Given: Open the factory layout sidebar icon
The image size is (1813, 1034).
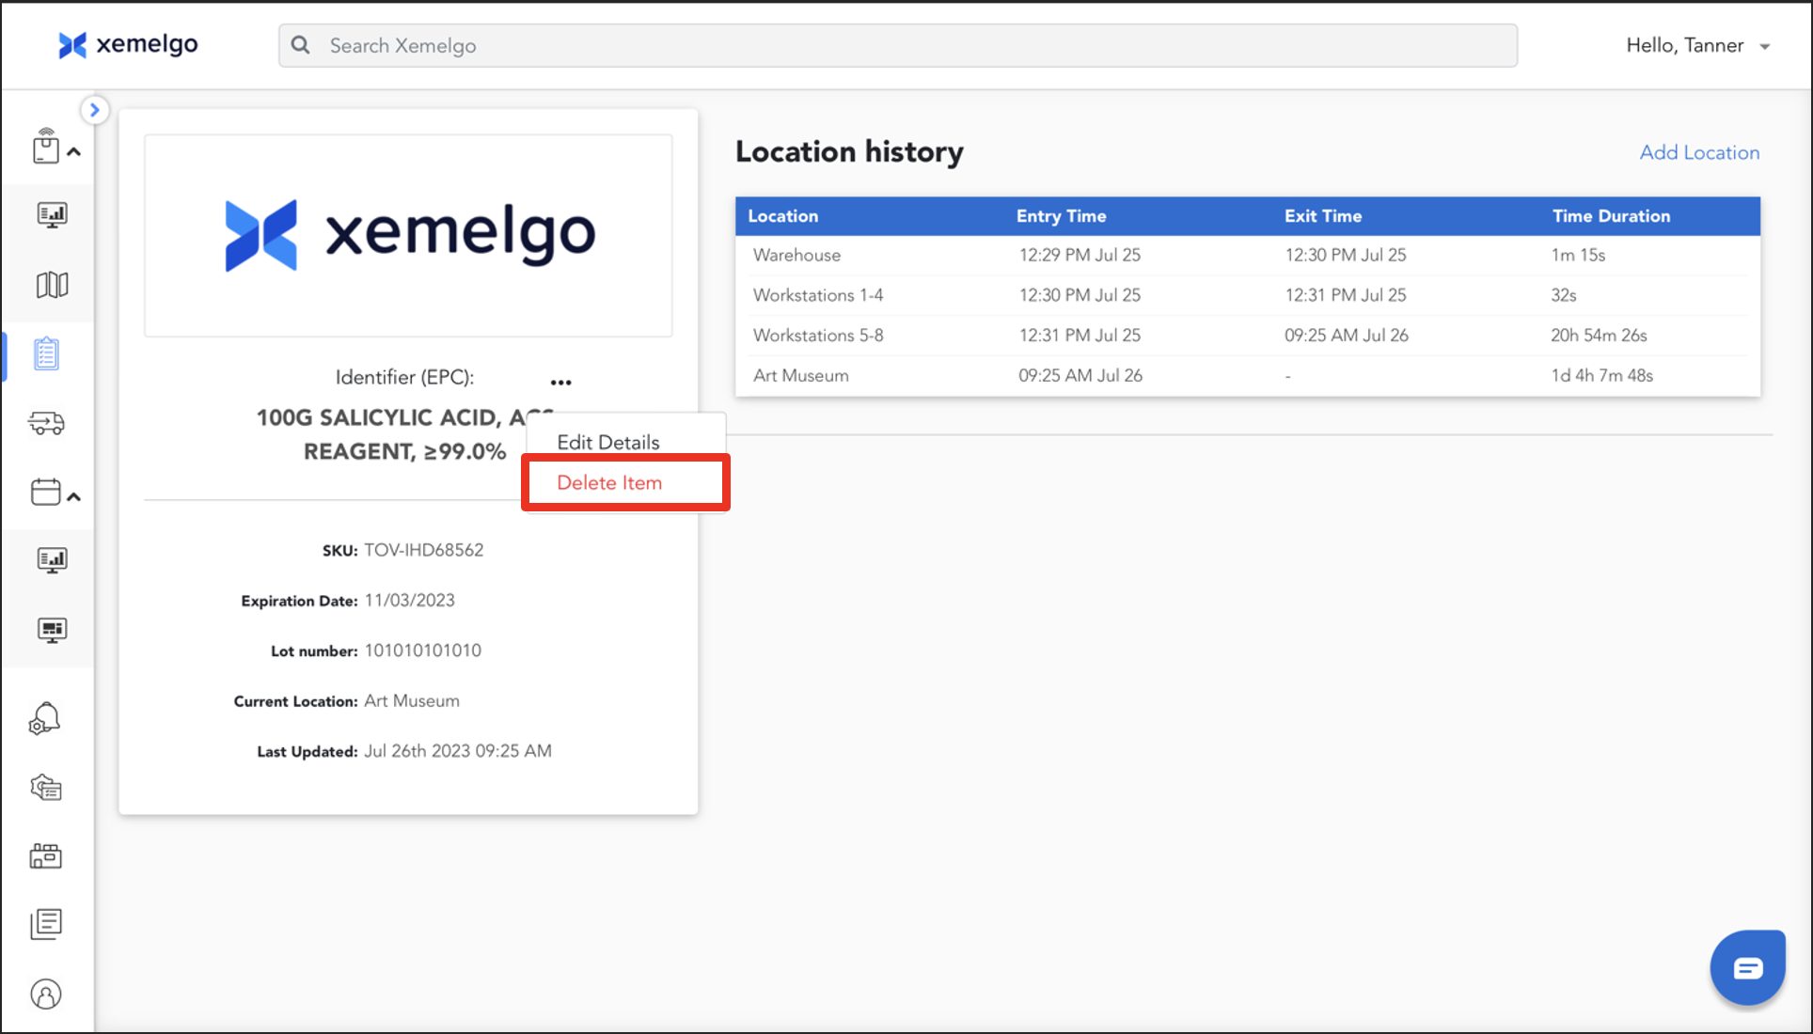Looking at the screenshot, I should point(46,855).
